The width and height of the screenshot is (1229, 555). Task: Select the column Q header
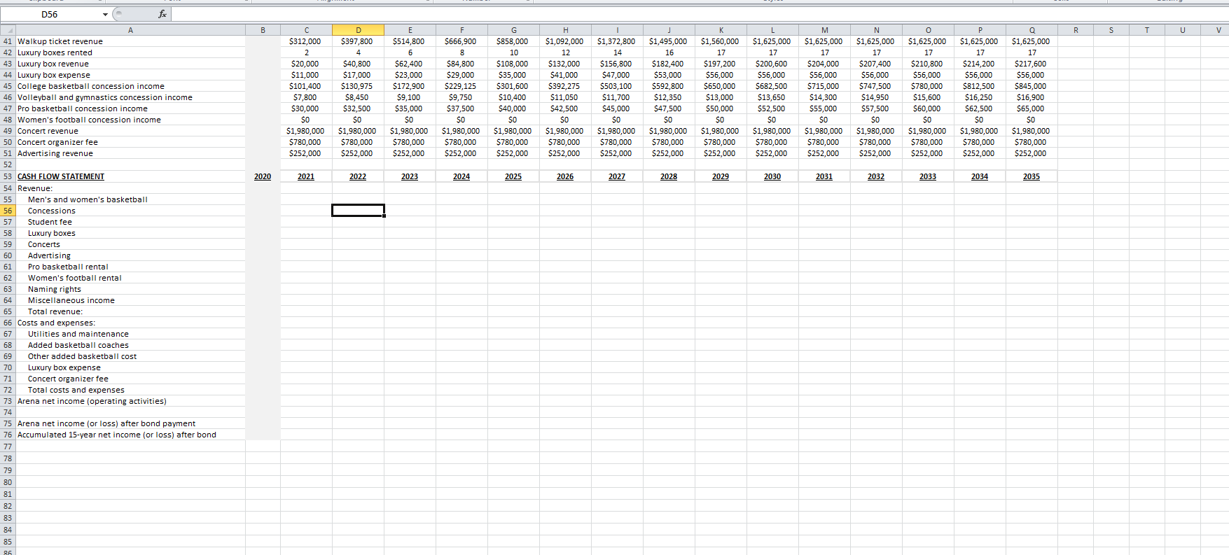click(x=1032, y=30)
